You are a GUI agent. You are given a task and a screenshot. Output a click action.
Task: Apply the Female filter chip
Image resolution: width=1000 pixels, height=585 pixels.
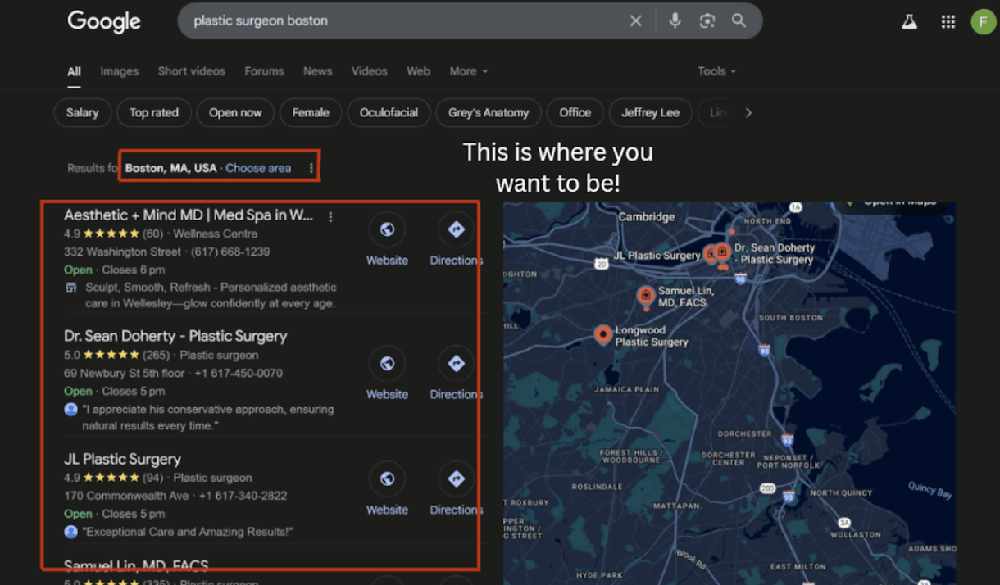[x=311, y=113]
